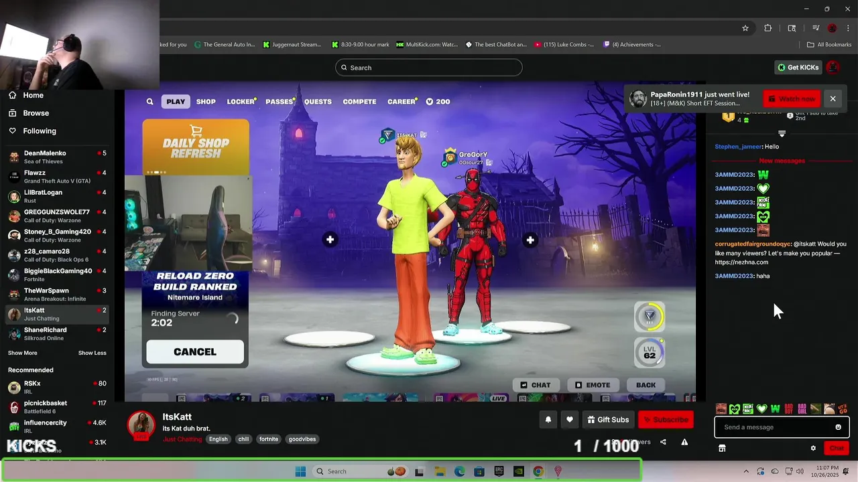
Task: Click the BAD BOY emote shortcut
Action: 789,409
